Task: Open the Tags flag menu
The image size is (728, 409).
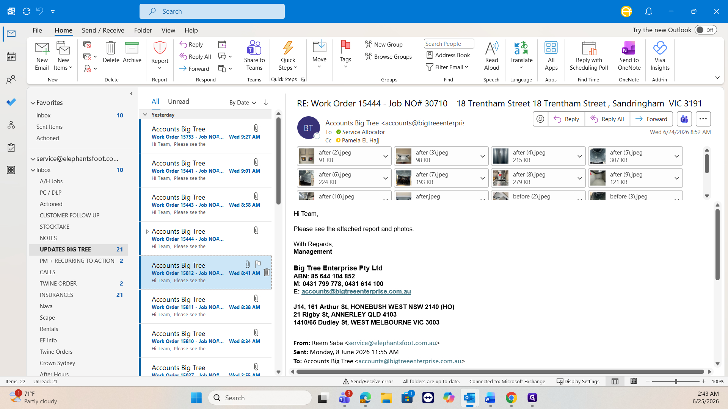Action: click(345, 55)
